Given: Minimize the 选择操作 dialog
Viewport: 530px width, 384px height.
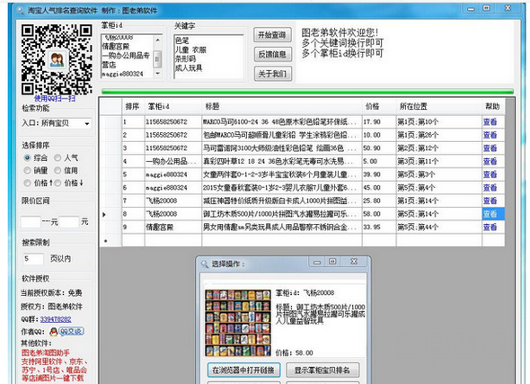Looking at the screenshot, I should (x=317, y=262).
